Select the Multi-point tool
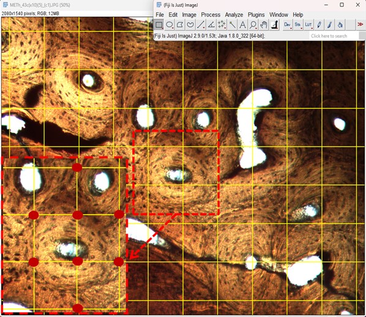Image resolution: width=366 pixels, height=317 pixels. point(222,24)
